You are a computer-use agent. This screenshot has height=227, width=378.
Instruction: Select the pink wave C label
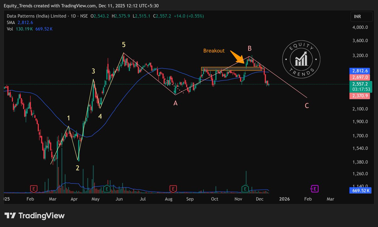[x=306, y=106]
